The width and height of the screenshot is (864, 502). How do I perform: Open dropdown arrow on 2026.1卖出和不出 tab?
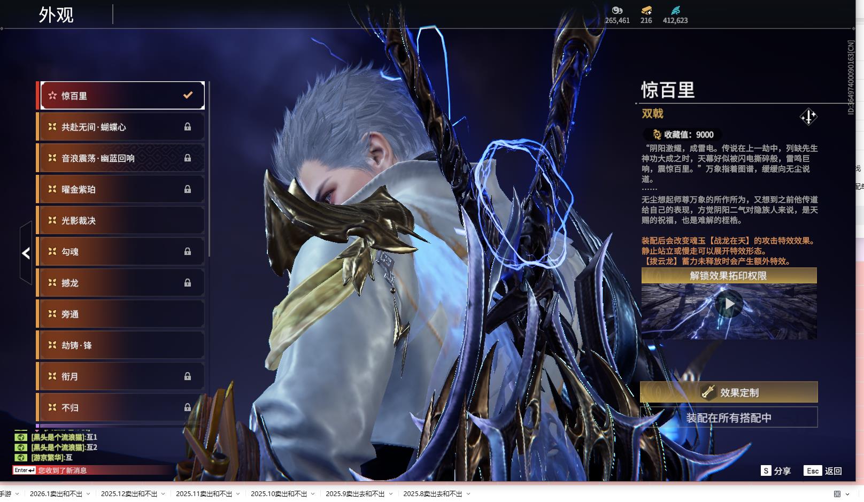(x=88, y=494)
